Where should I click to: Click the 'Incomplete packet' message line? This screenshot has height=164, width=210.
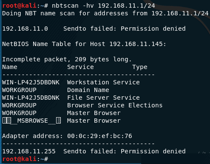click(x=67, y=59)
